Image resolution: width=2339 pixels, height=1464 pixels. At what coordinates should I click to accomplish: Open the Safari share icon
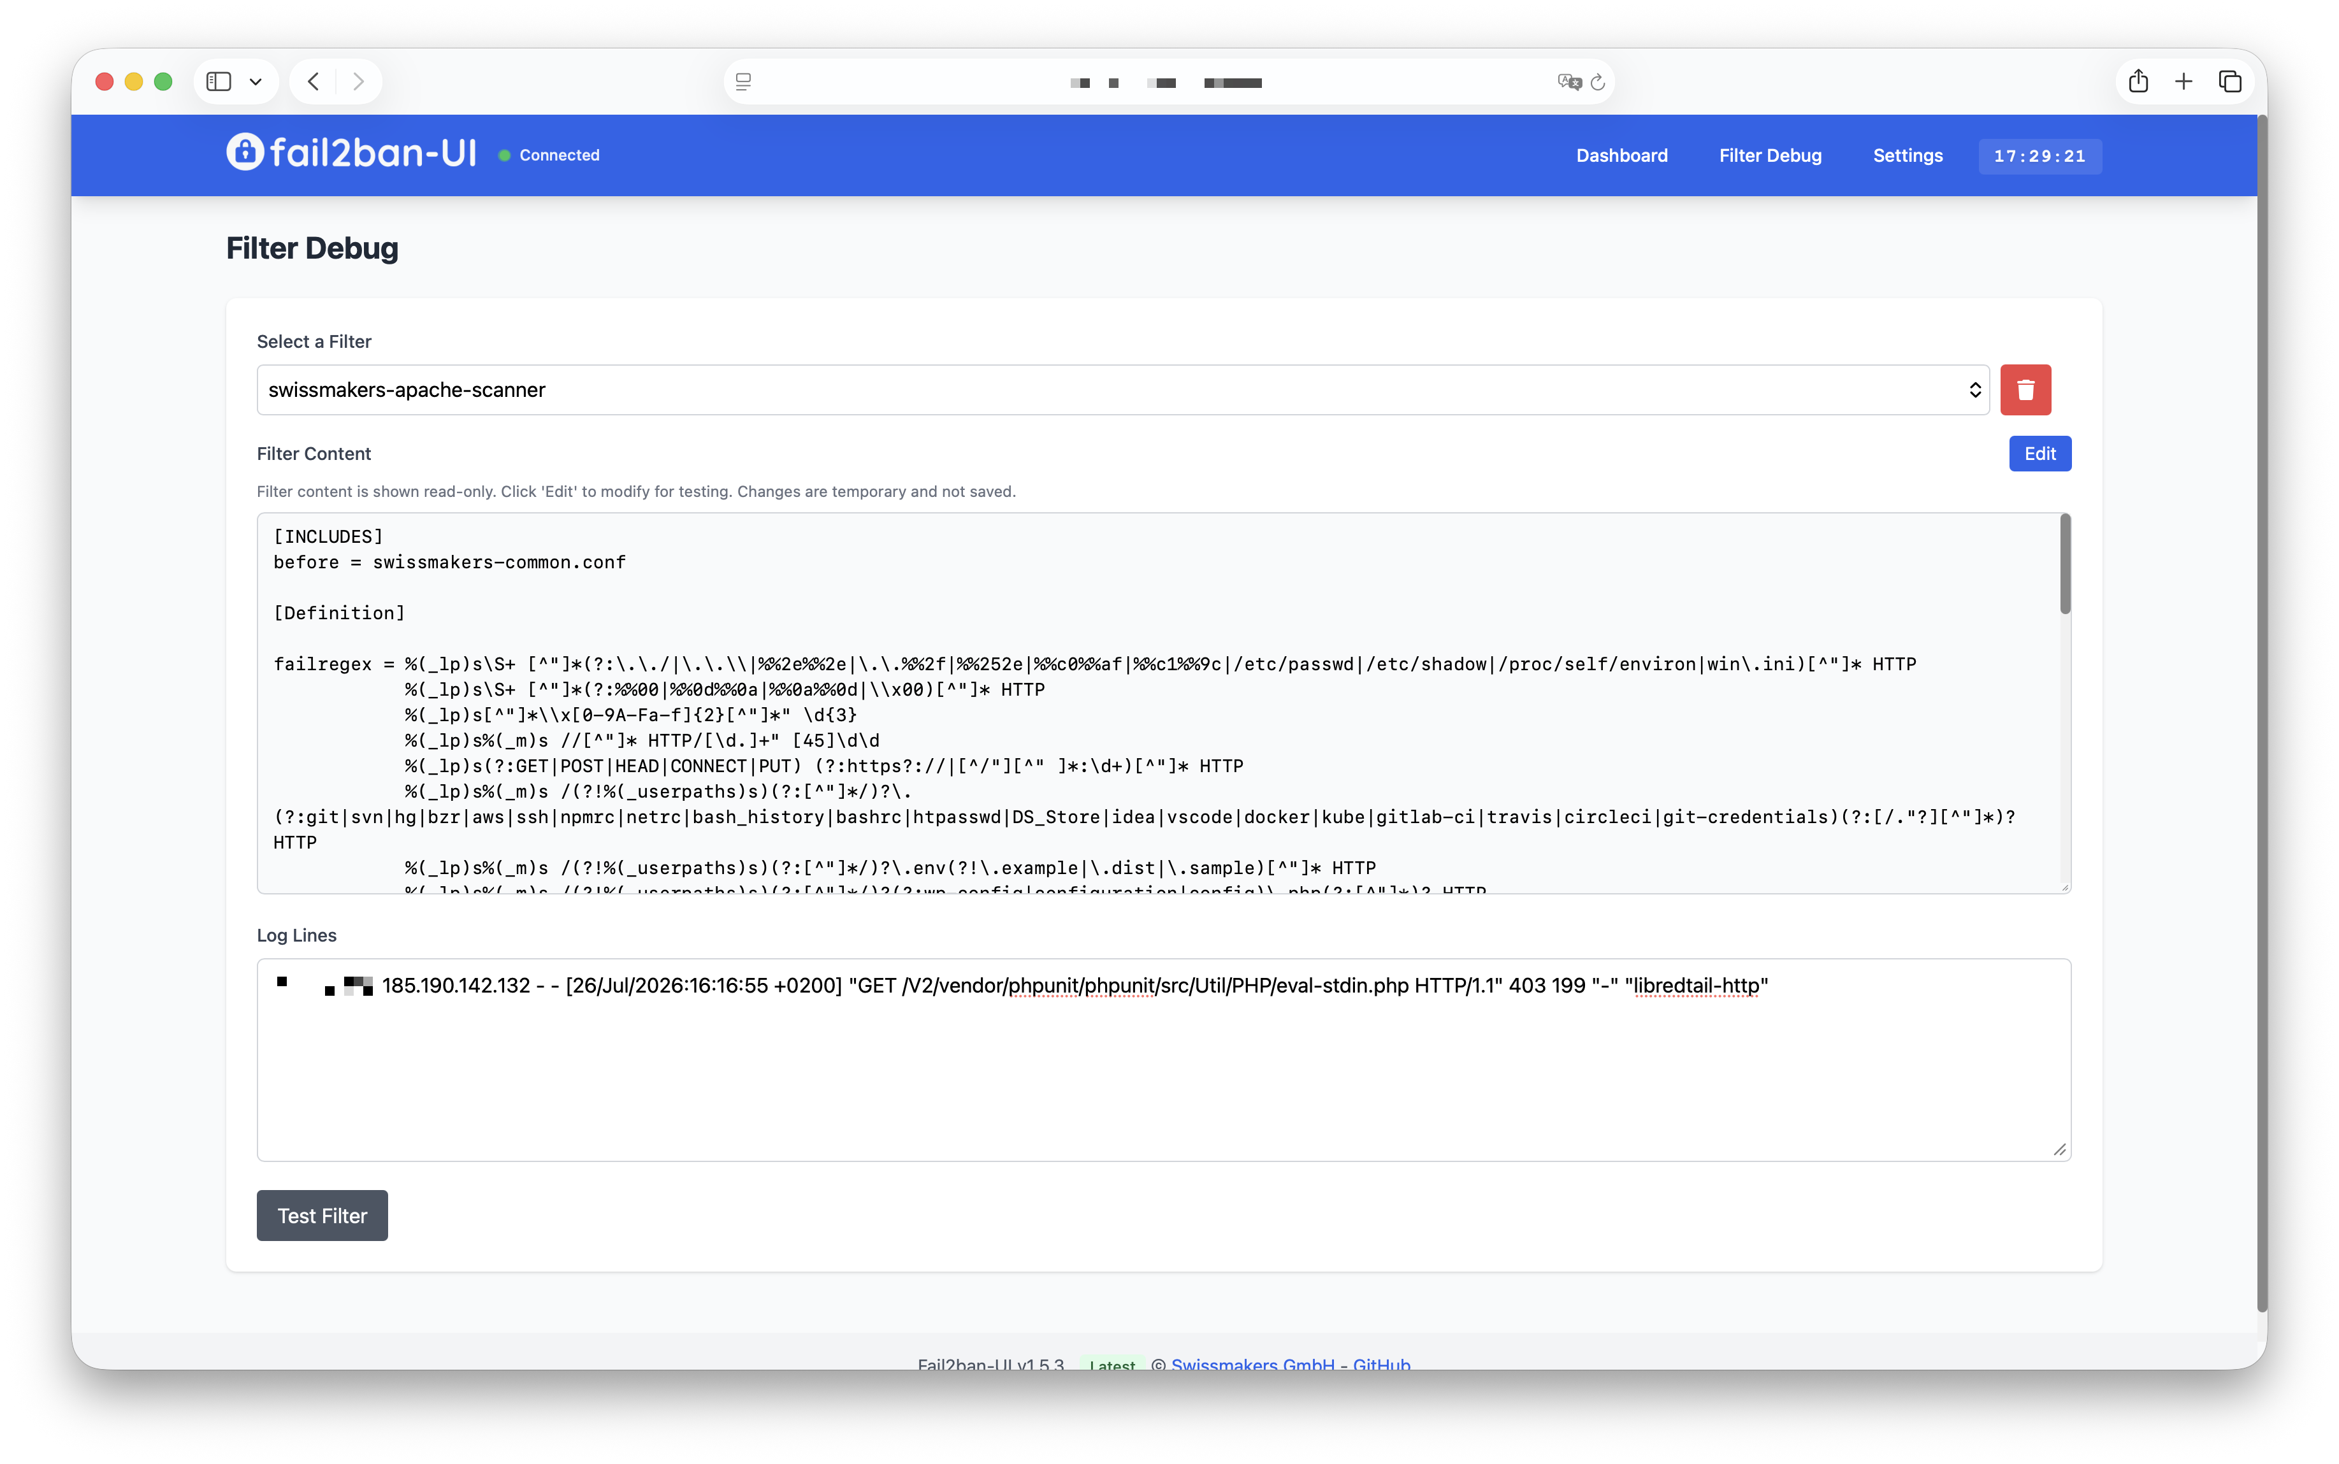pyautogui.click(x=2138, y=82)
